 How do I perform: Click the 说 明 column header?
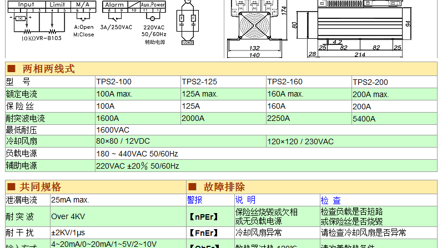[x=245, y=200]
